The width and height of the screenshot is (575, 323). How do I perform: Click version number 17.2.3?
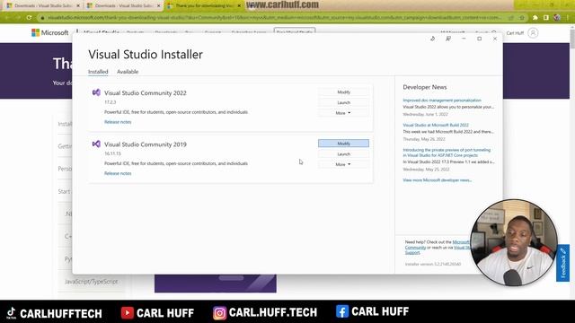[110, 102]
